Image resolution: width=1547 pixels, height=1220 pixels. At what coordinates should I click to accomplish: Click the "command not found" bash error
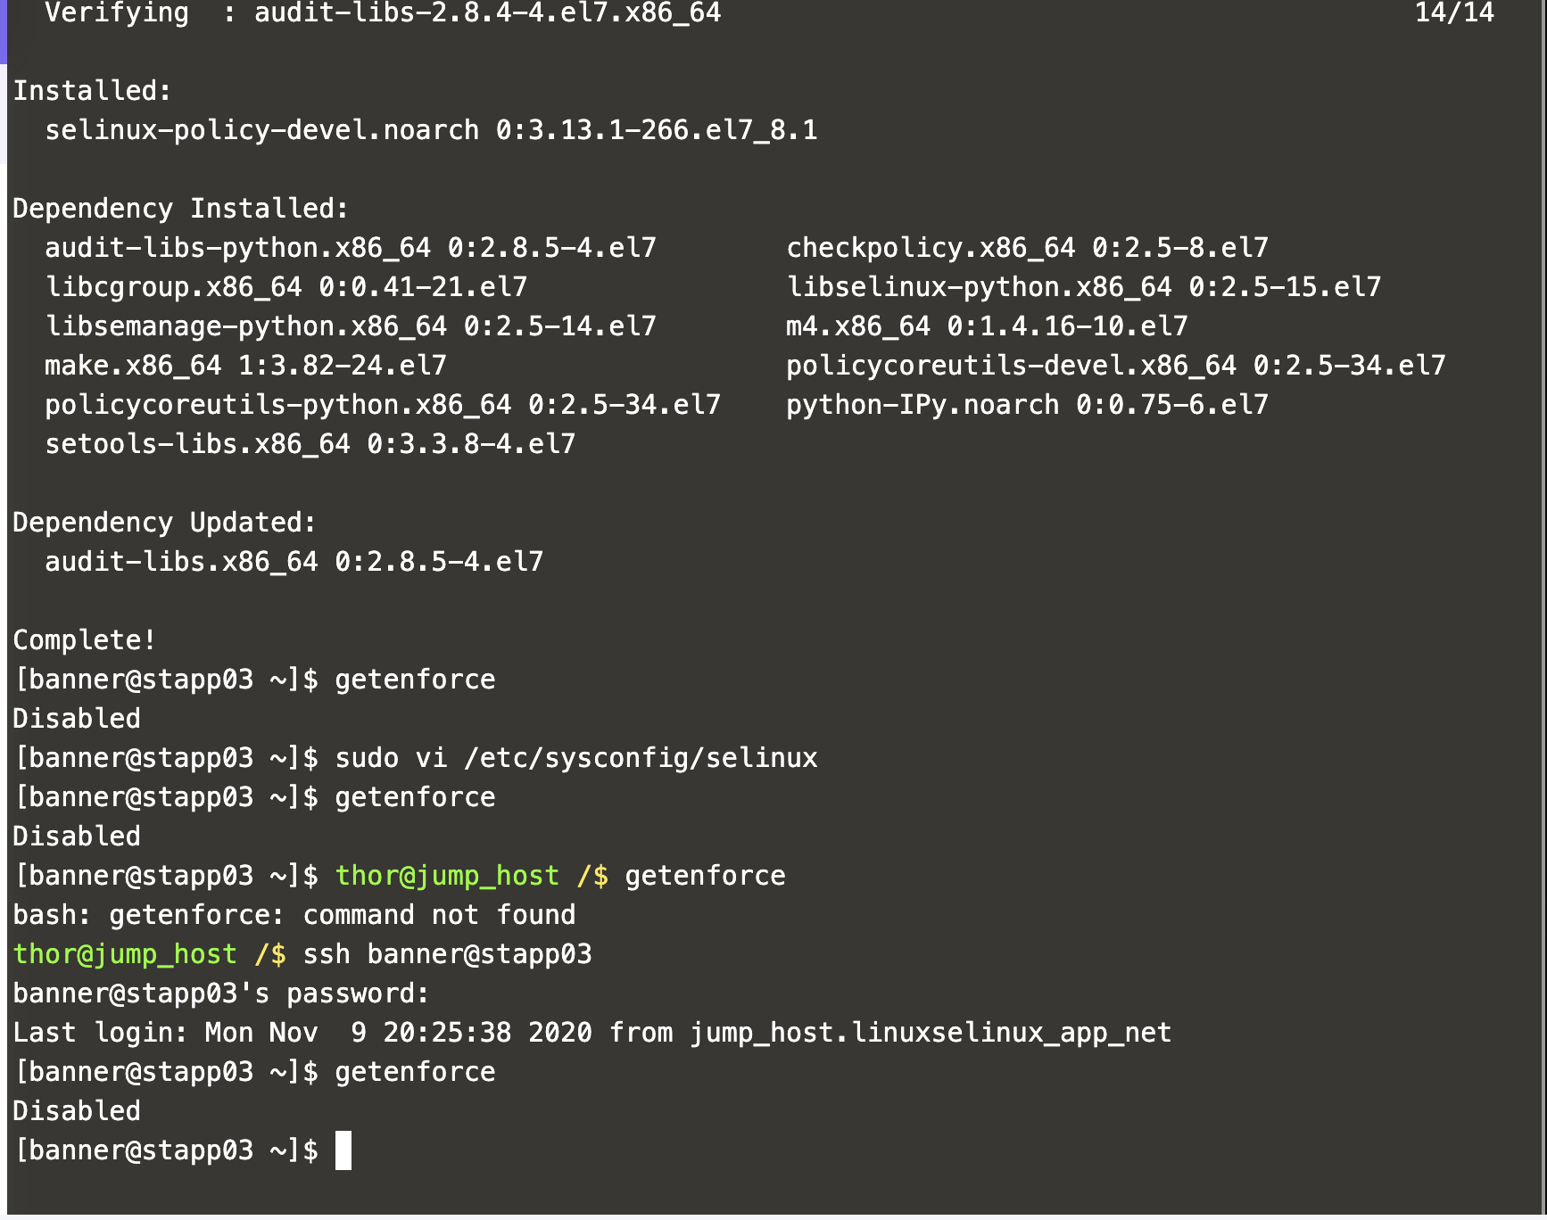[439, 915]
